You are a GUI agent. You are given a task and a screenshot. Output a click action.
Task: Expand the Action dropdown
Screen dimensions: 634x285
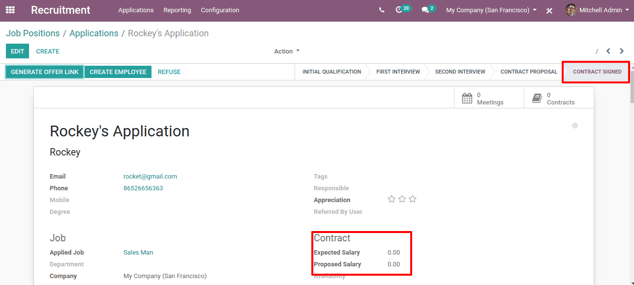[x=287, y=51]
